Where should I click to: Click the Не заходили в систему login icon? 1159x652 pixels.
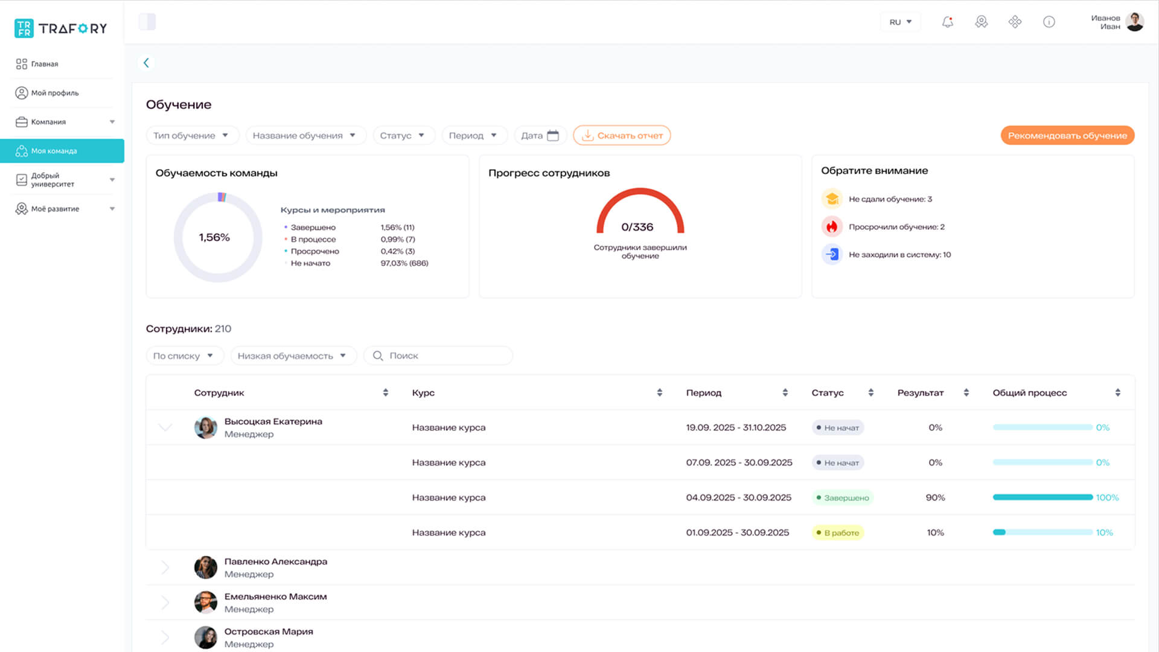coord(832,255)
